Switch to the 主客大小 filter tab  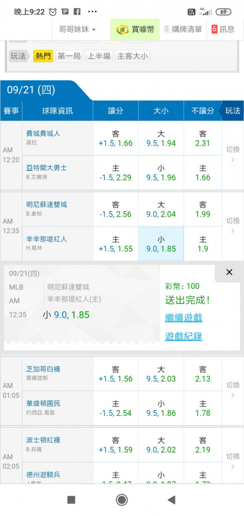[x=132, y=56]
